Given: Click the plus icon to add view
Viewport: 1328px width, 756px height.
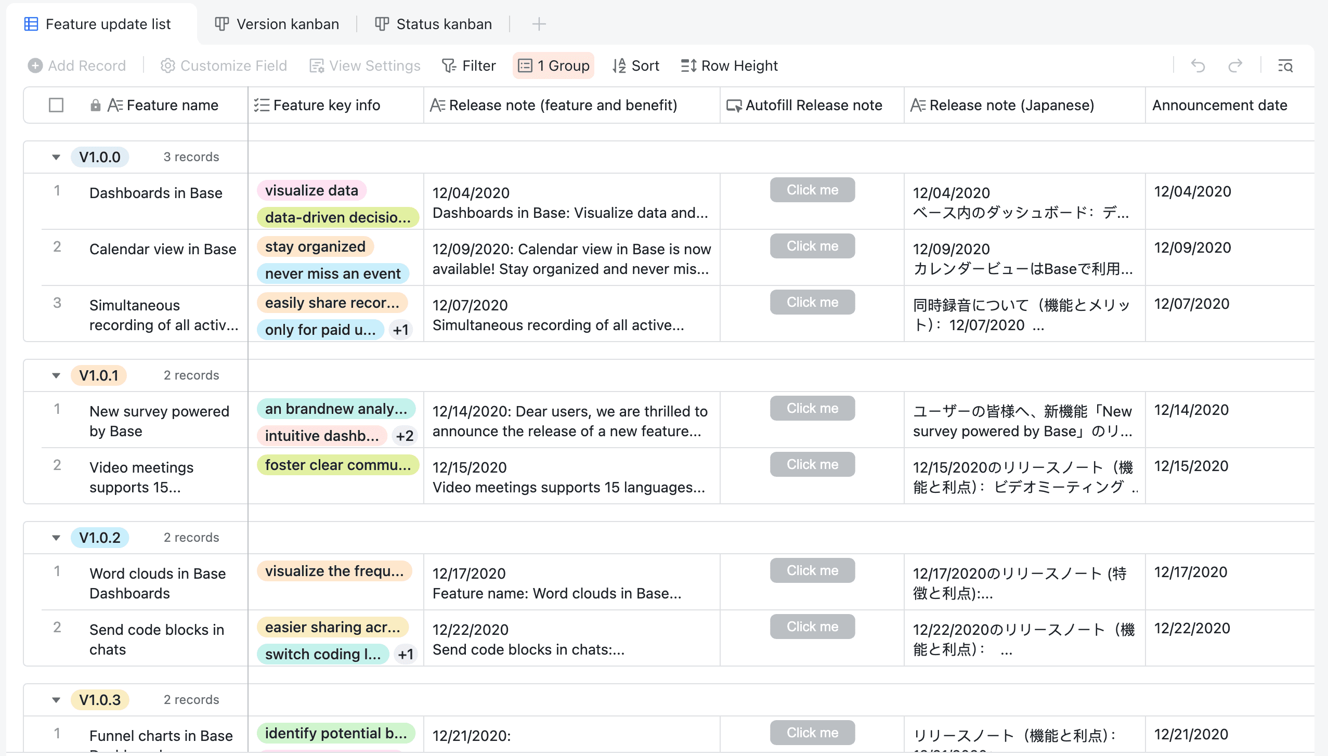Looking at the screenshot, I should point(539,24).
